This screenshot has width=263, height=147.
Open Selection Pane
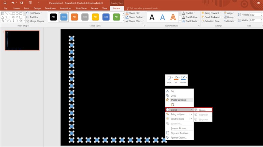(211, 21)
